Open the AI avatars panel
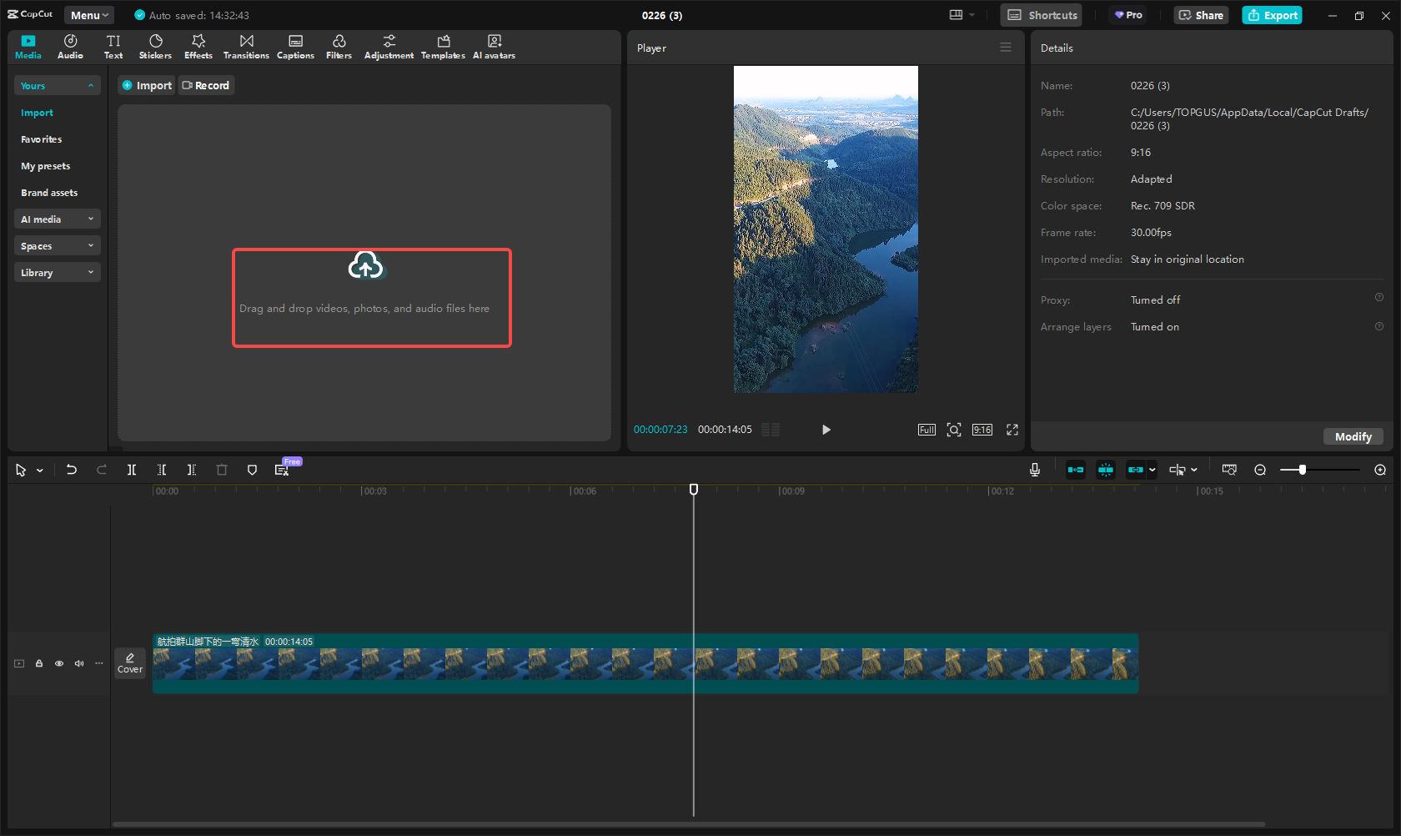This screenshot has height=836, width=1401. (494, 47)
